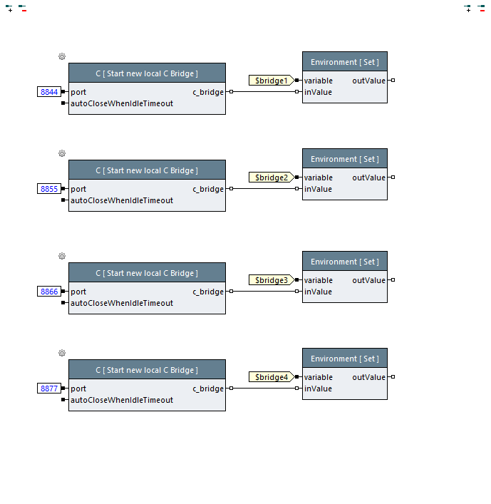
Task: Click the add (plus) icon at top left
Action: tap(9, 9)
